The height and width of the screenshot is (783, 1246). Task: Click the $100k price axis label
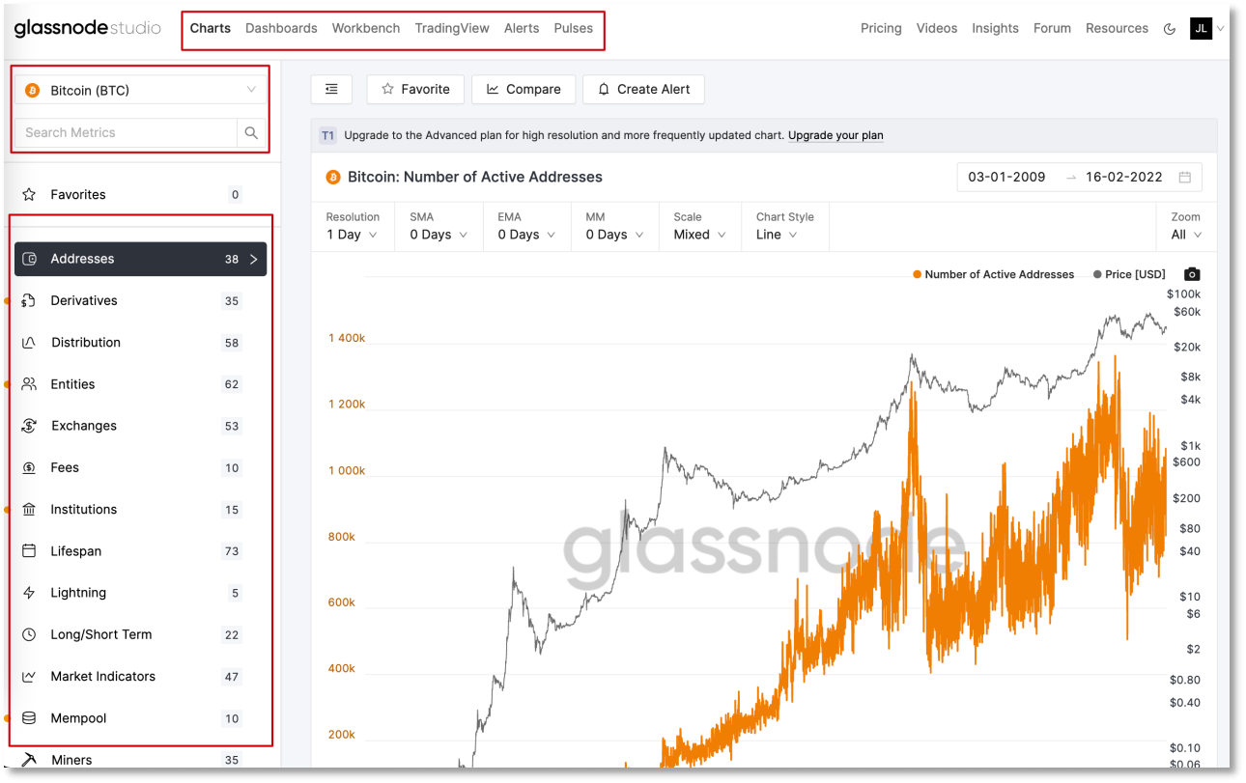click(1183, 294)
